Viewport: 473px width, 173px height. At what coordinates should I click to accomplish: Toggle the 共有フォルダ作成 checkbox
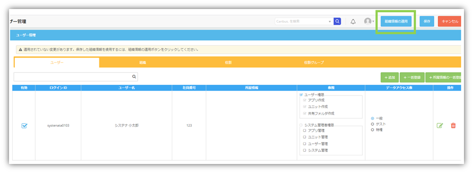(304, 114)
